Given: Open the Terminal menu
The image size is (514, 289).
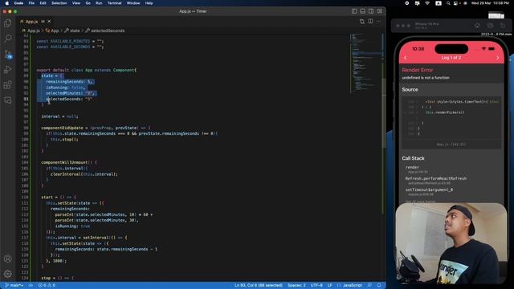Looking at the screenshot, I should pyautogui.click(x=114, y=3).
